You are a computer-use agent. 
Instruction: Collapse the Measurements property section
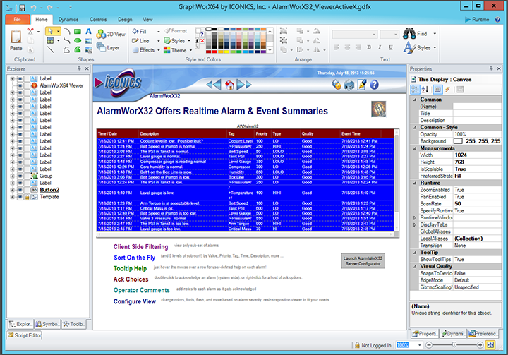pos(415,148)
